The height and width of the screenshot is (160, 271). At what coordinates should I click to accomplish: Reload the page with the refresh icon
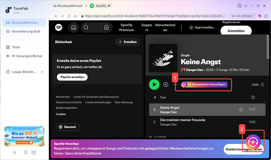[69, 16]
